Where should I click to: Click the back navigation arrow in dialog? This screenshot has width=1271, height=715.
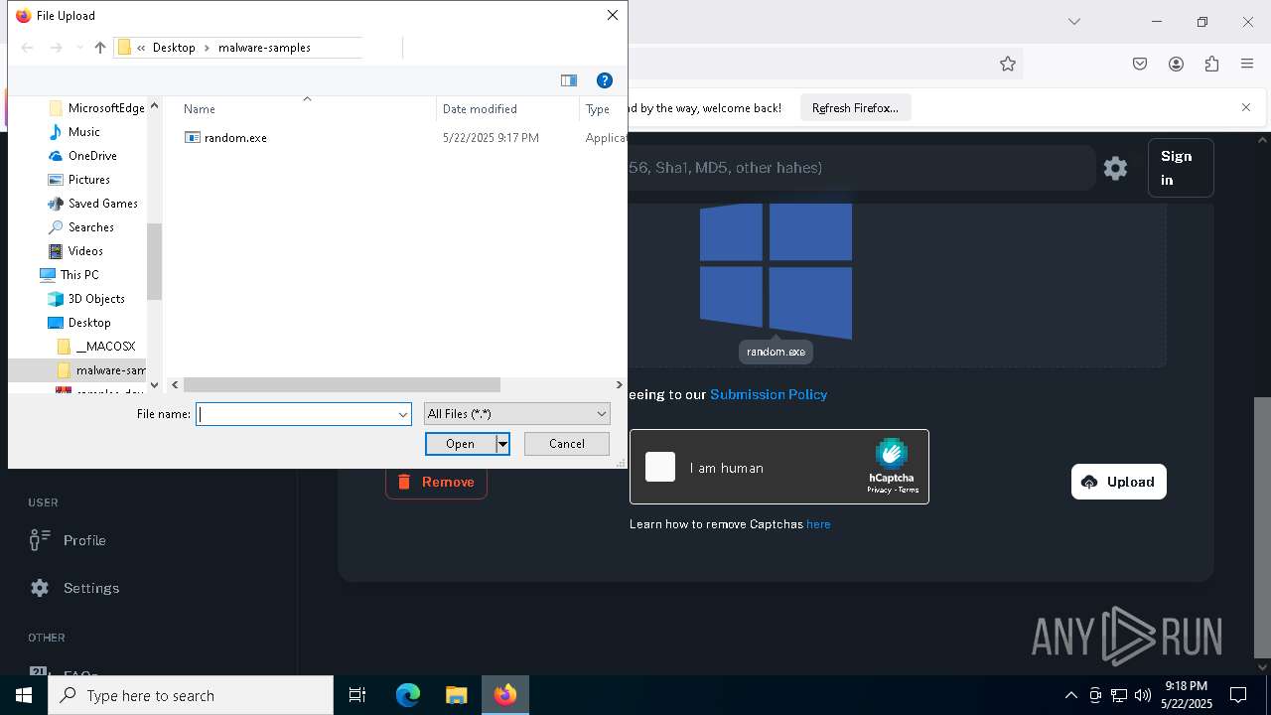[x=27, y=48]
